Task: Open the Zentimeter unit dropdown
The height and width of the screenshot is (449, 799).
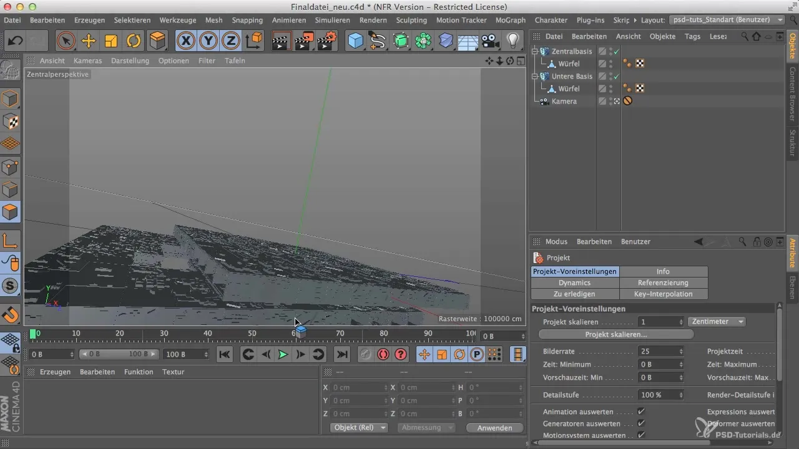Action: click(717, 322)
